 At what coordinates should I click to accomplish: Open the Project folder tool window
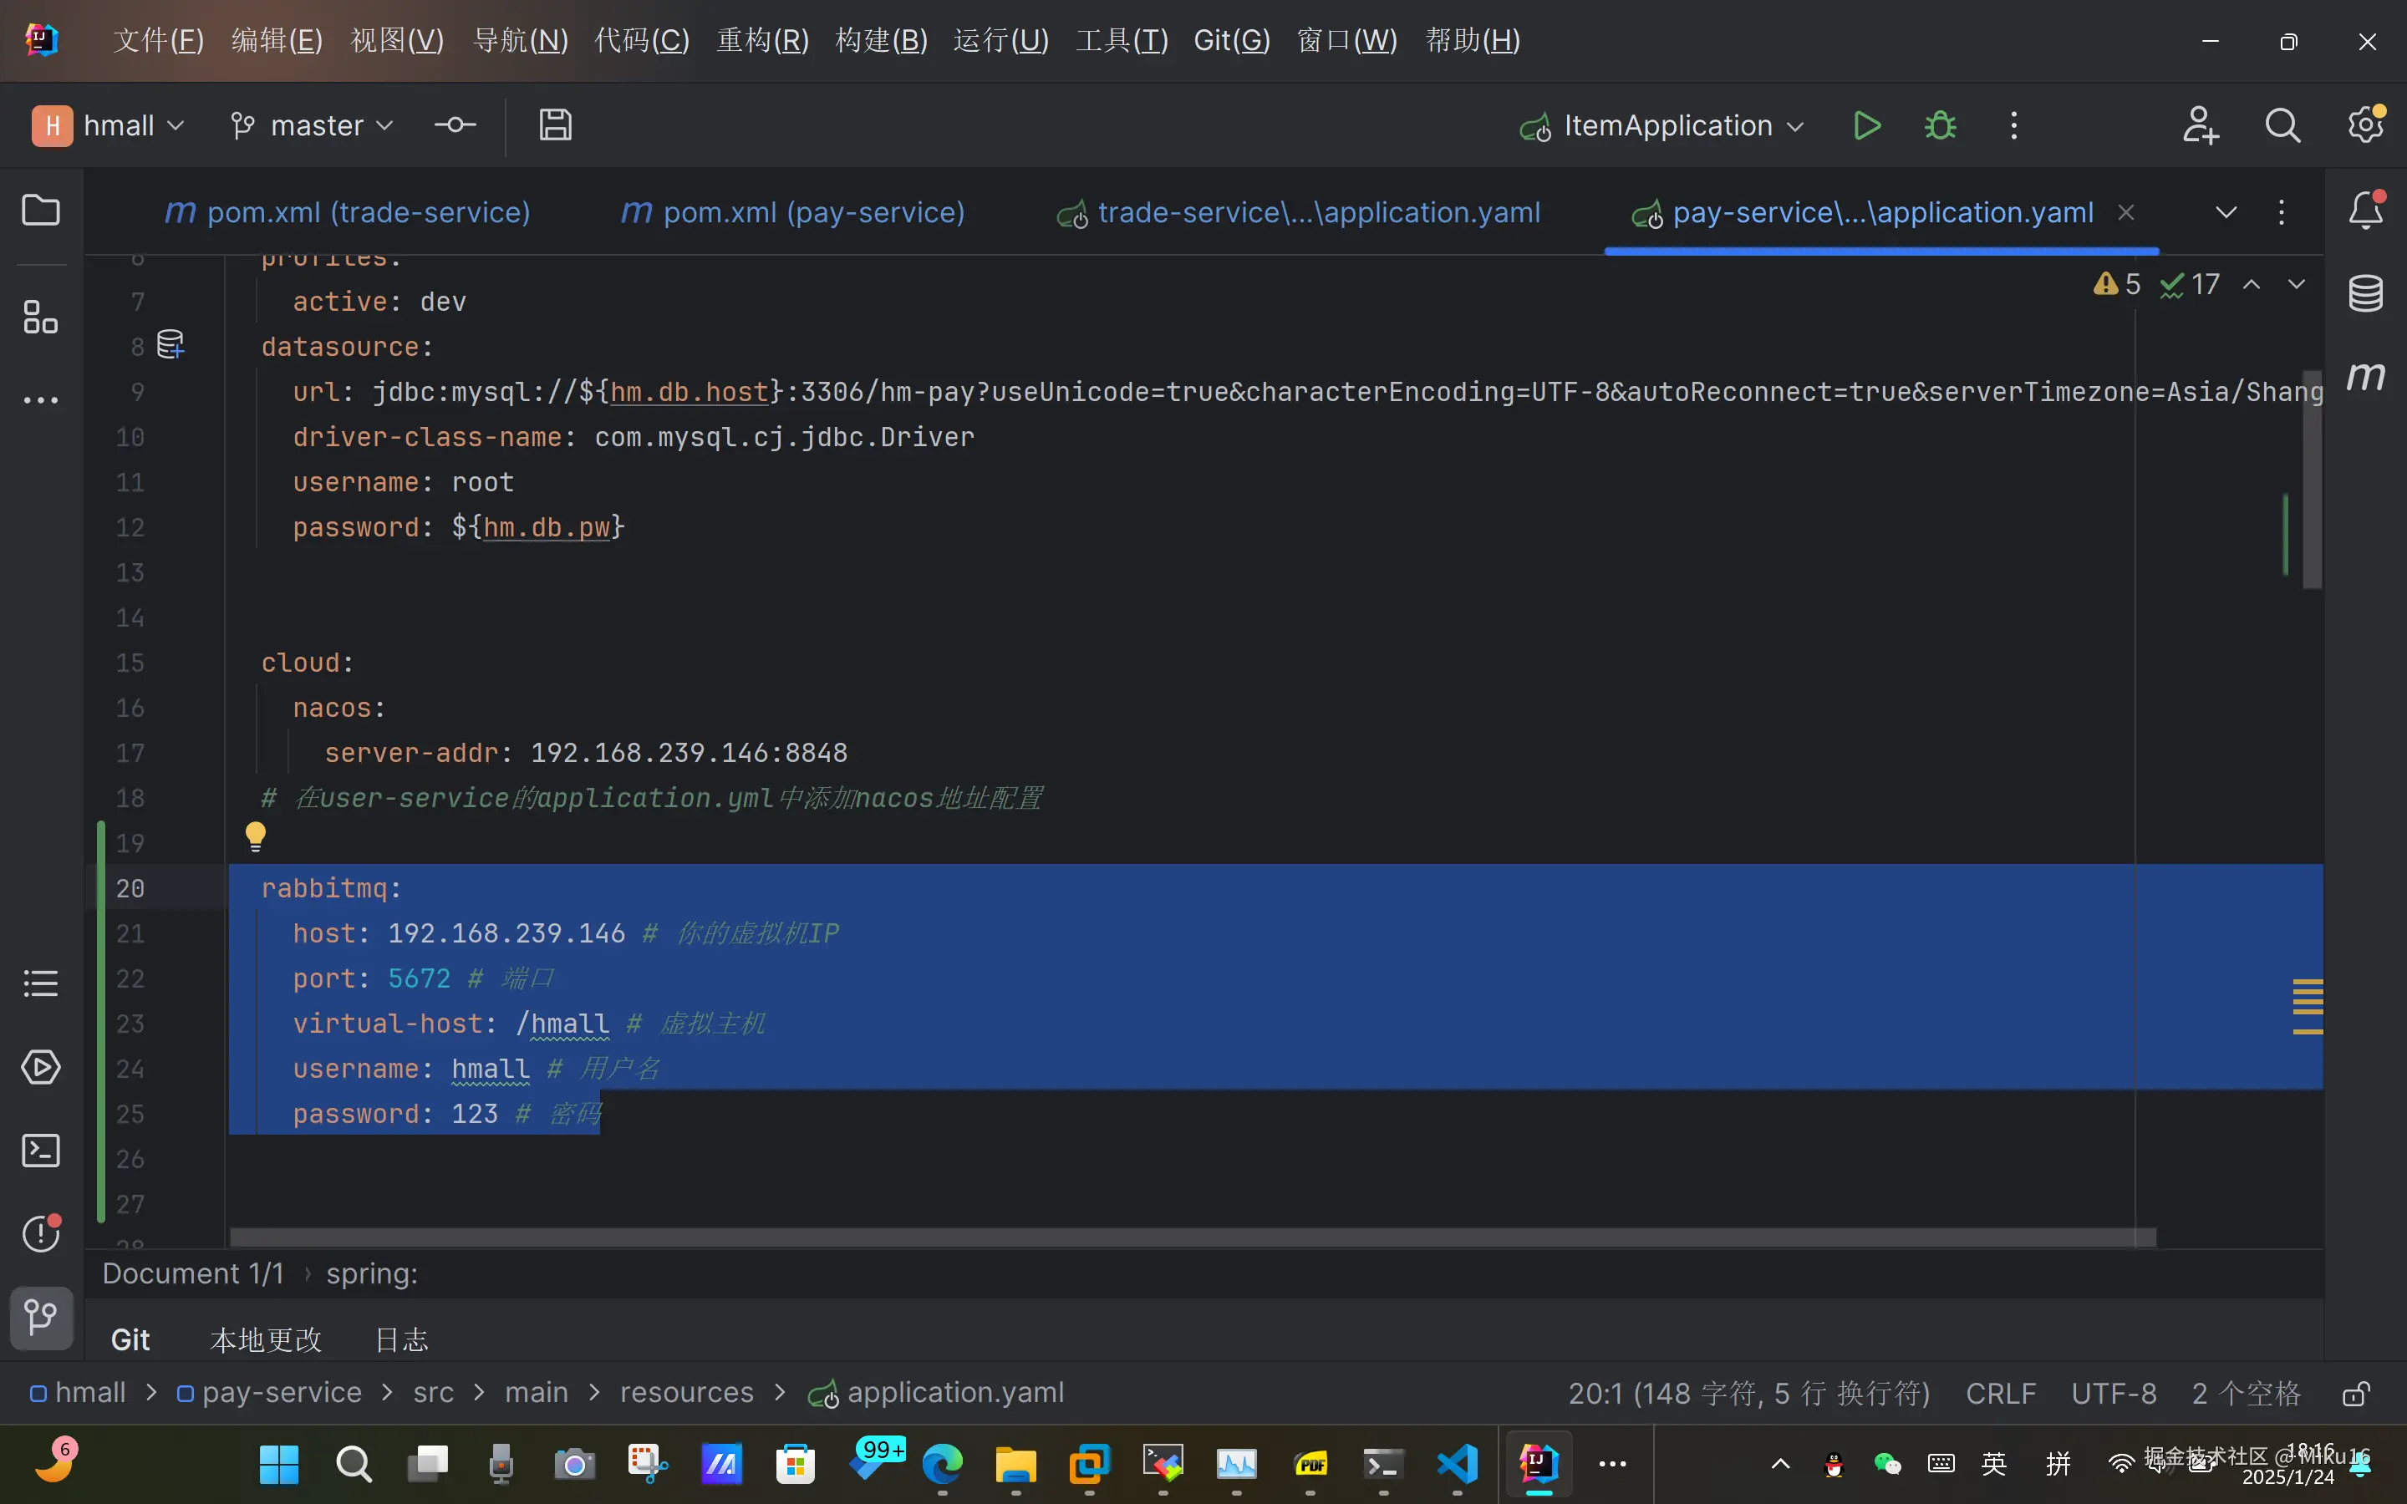[41, 210]
